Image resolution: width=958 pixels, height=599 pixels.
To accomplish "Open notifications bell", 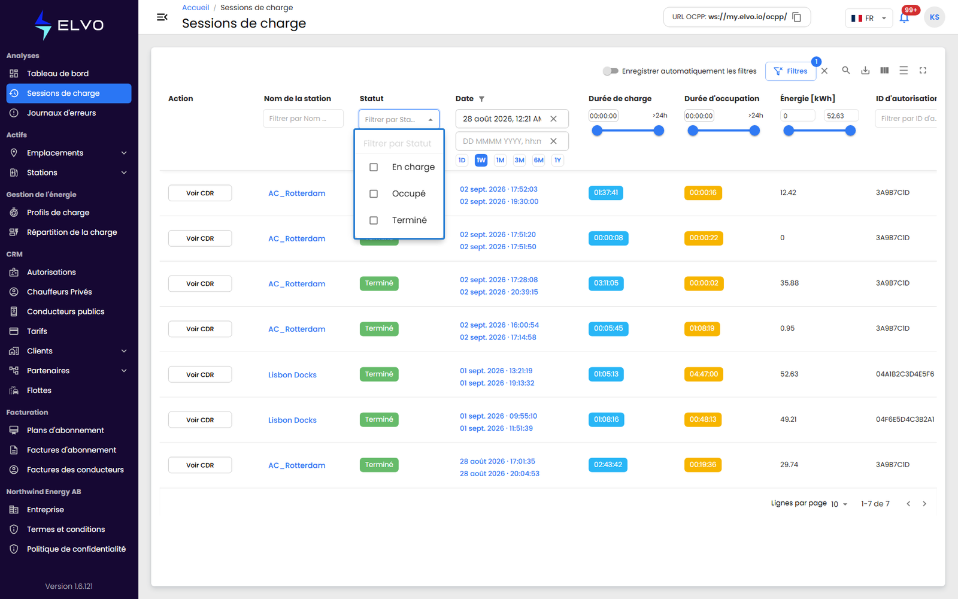I will click(x=904, y=17).
